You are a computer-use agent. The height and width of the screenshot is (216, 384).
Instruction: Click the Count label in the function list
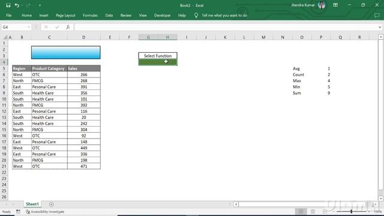click(298, 74)
